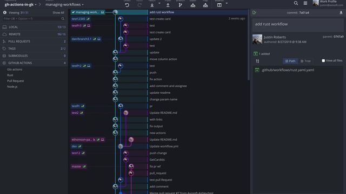Switch file view to Tree

tap(305, 61)
